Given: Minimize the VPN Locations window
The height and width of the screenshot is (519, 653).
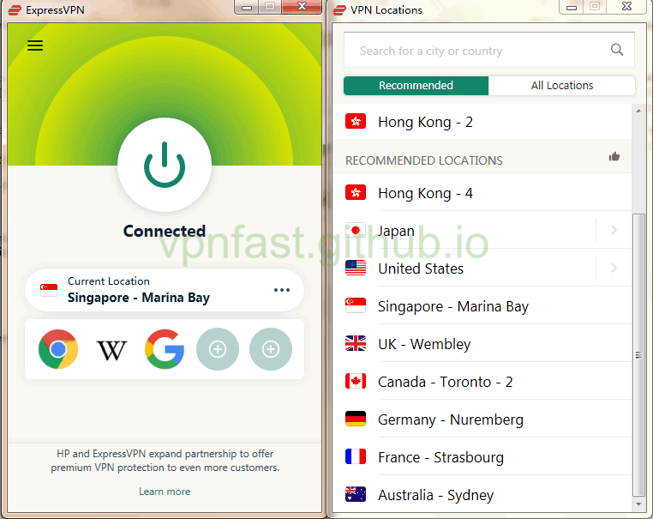Looking at the screenshot, I should tap(572, 7).
